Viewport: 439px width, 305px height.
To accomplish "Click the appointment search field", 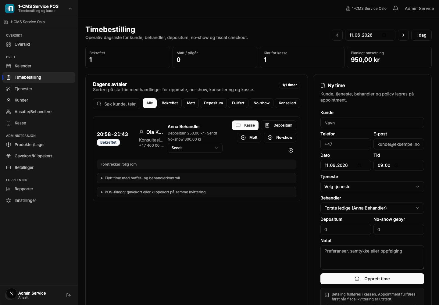I will pyautogui.click(x=116, y=104).
